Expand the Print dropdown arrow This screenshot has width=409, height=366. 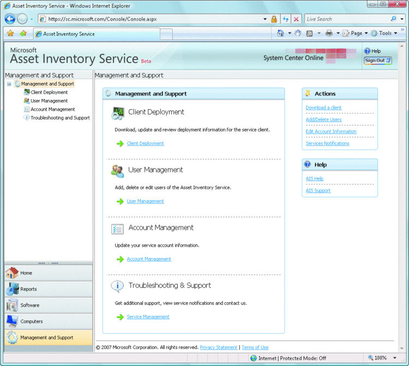click(x=338, y=33)
